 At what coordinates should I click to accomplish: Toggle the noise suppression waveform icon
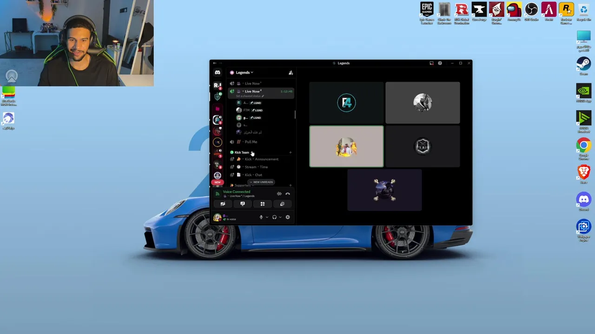pyautogui.click(x=279, y=194)
